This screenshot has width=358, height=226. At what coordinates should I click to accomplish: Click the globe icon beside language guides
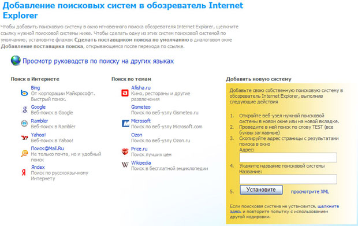16,61
